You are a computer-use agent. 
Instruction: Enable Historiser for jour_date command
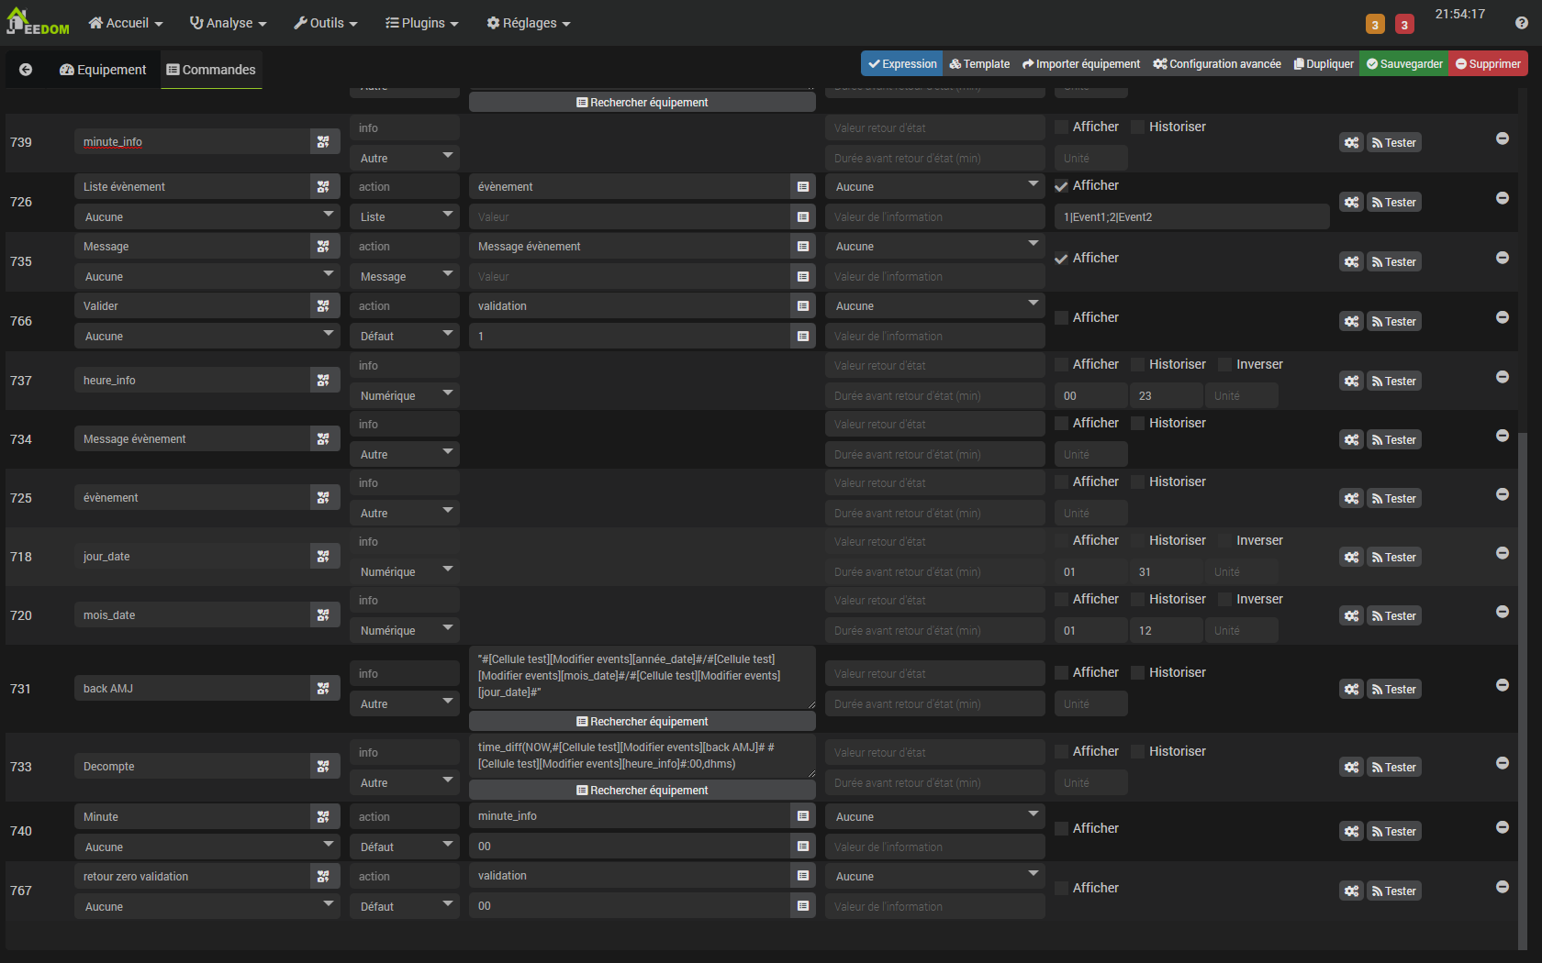point(1138,541)
